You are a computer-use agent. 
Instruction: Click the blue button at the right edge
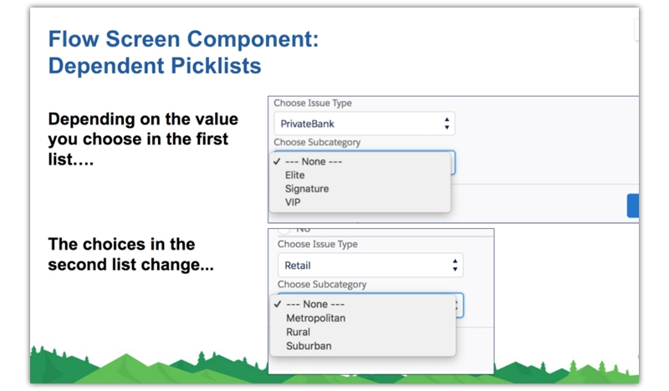click(633, 206)
